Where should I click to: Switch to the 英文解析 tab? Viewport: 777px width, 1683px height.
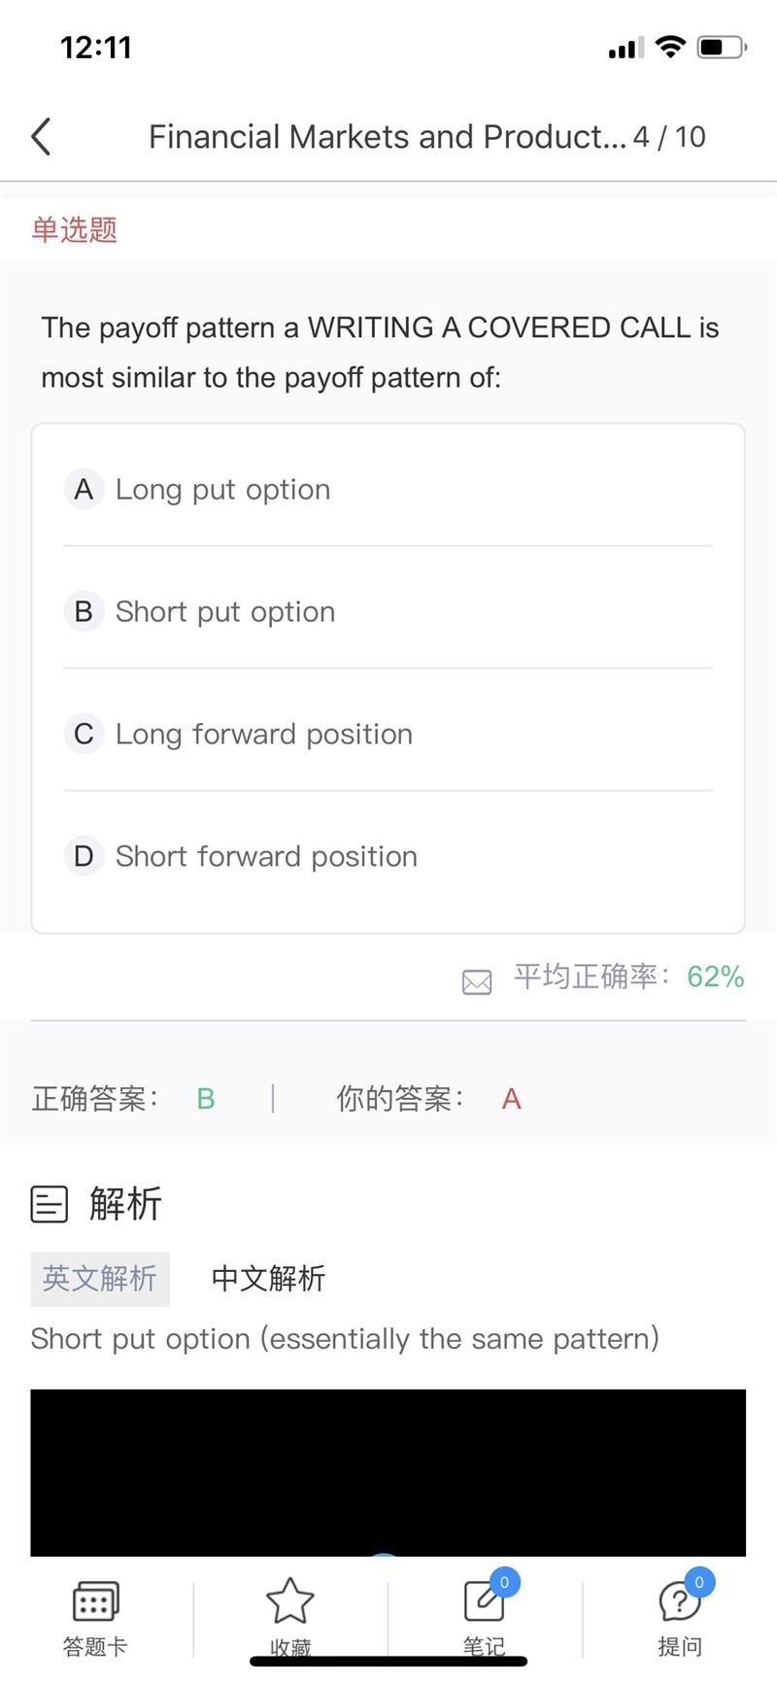tap(100, 1279)
